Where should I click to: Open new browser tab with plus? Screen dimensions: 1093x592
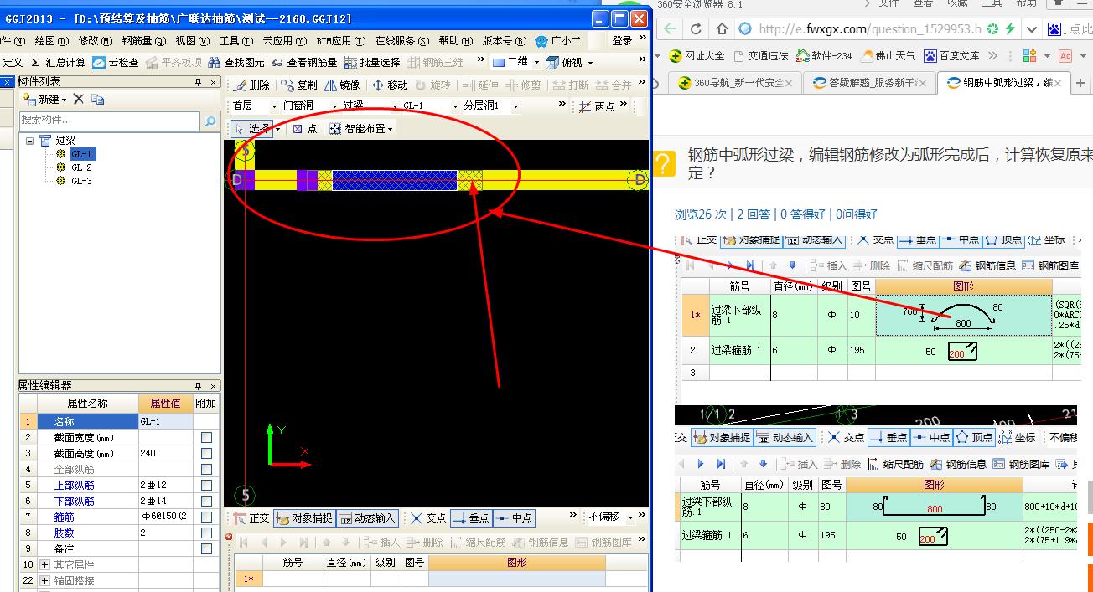pyautogui.click(x=1080, y=83)
